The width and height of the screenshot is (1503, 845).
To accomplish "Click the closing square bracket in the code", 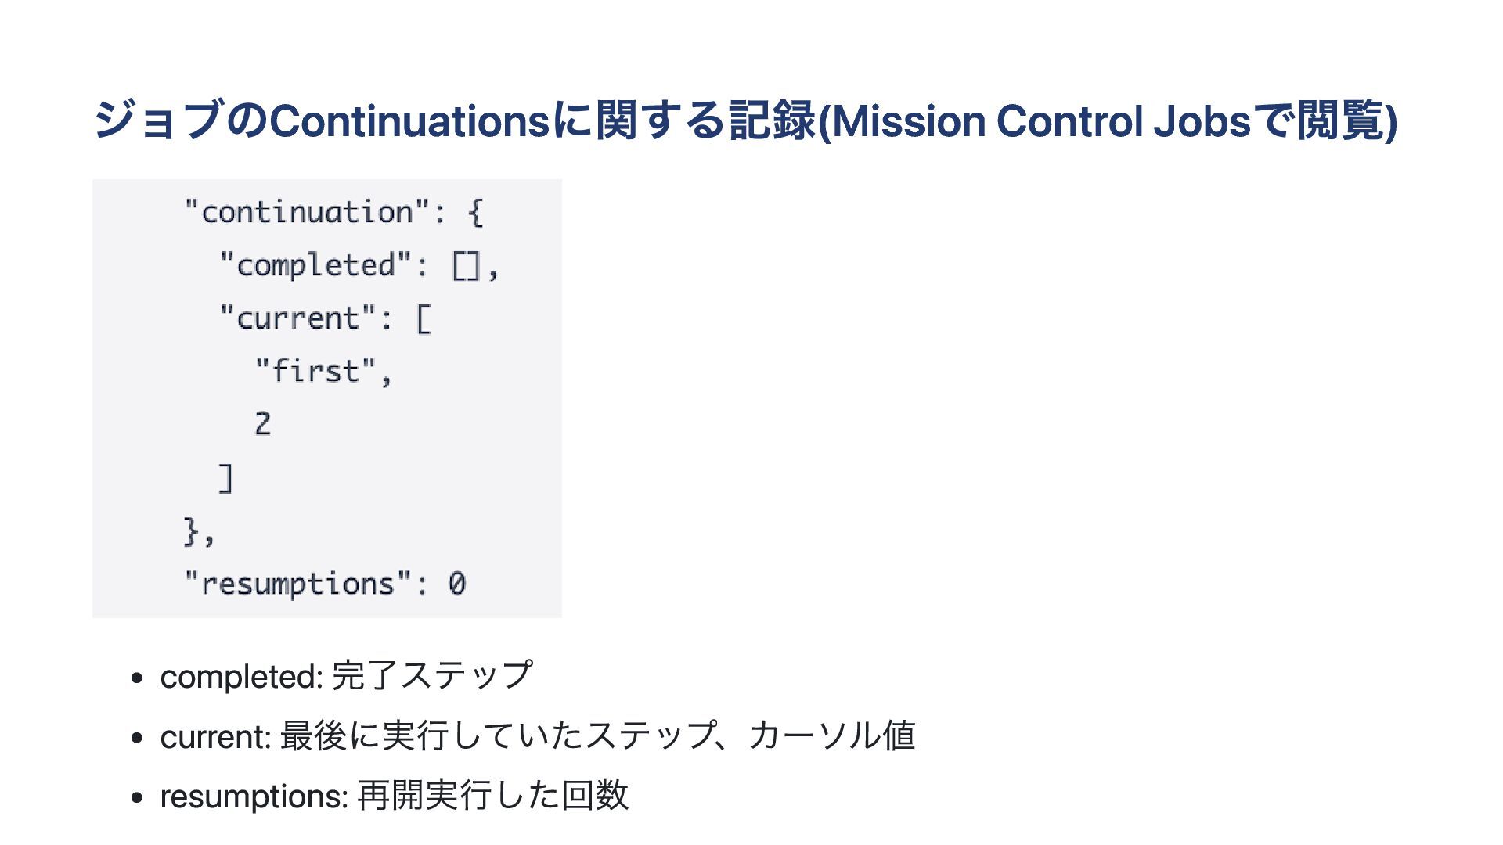I will 225,477.
